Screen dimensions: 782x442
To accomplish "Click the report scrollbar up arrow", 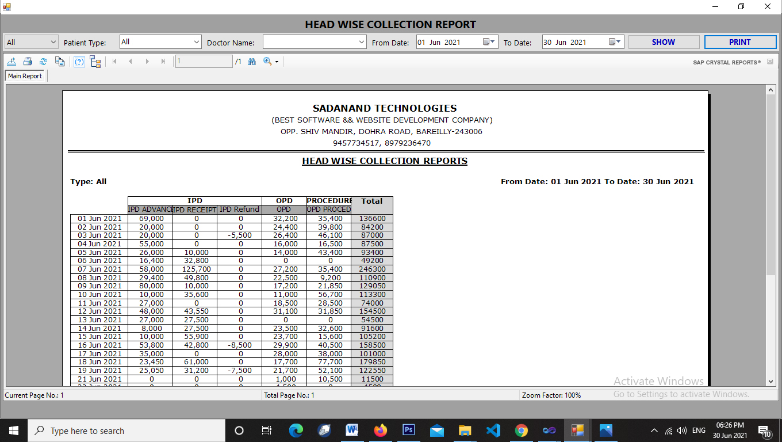I will (x=771, y=90).
